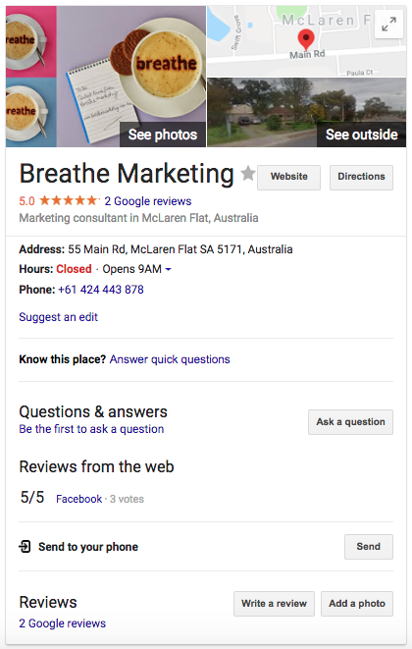412x649 pixels.
Task: Open the 2 Google reviews link near the rating
Action: (148, 201)
